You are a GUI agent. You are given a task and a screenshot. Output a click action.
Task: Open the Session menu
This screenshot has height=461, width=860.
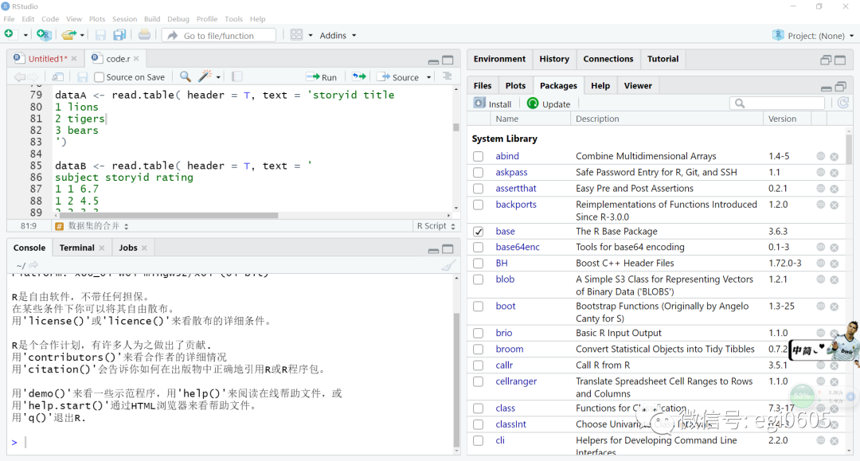point(124,18)
